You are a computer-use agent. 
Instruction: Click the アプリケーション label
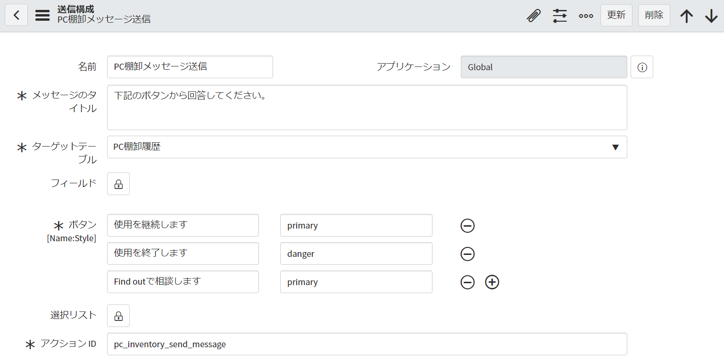point(414,67)
